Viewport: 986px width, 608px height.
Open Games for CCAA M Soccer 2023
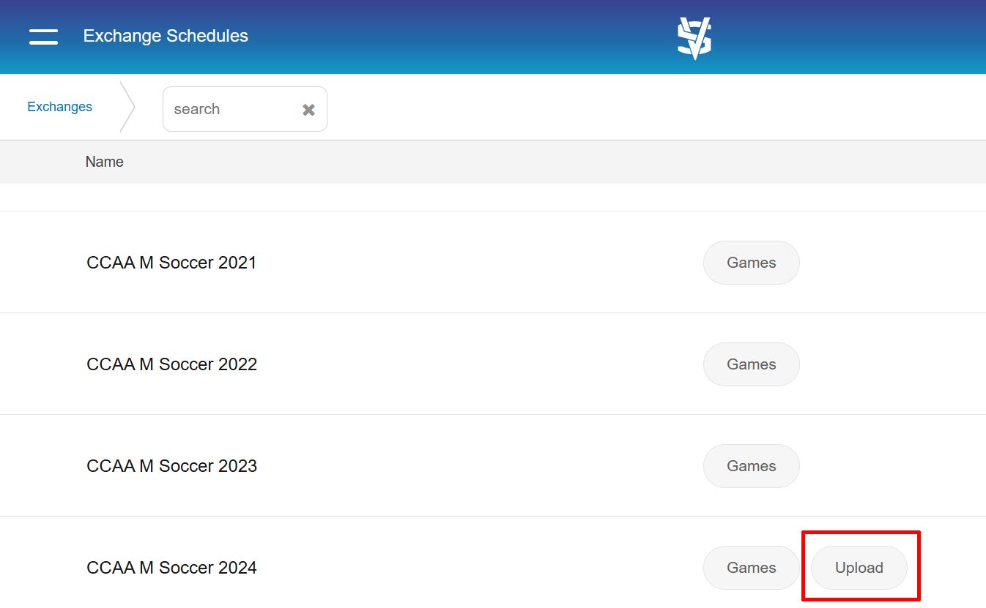751,466
